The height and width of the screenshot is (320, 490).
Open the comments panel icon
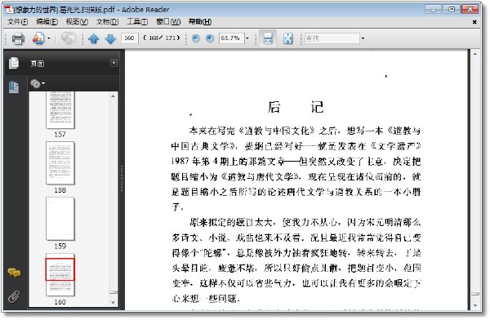tap(14, 273)
